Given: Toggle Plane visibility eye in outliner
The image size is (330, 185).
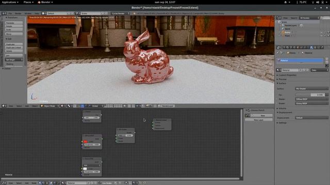Looking at the screenshot, I should point(322,35).
